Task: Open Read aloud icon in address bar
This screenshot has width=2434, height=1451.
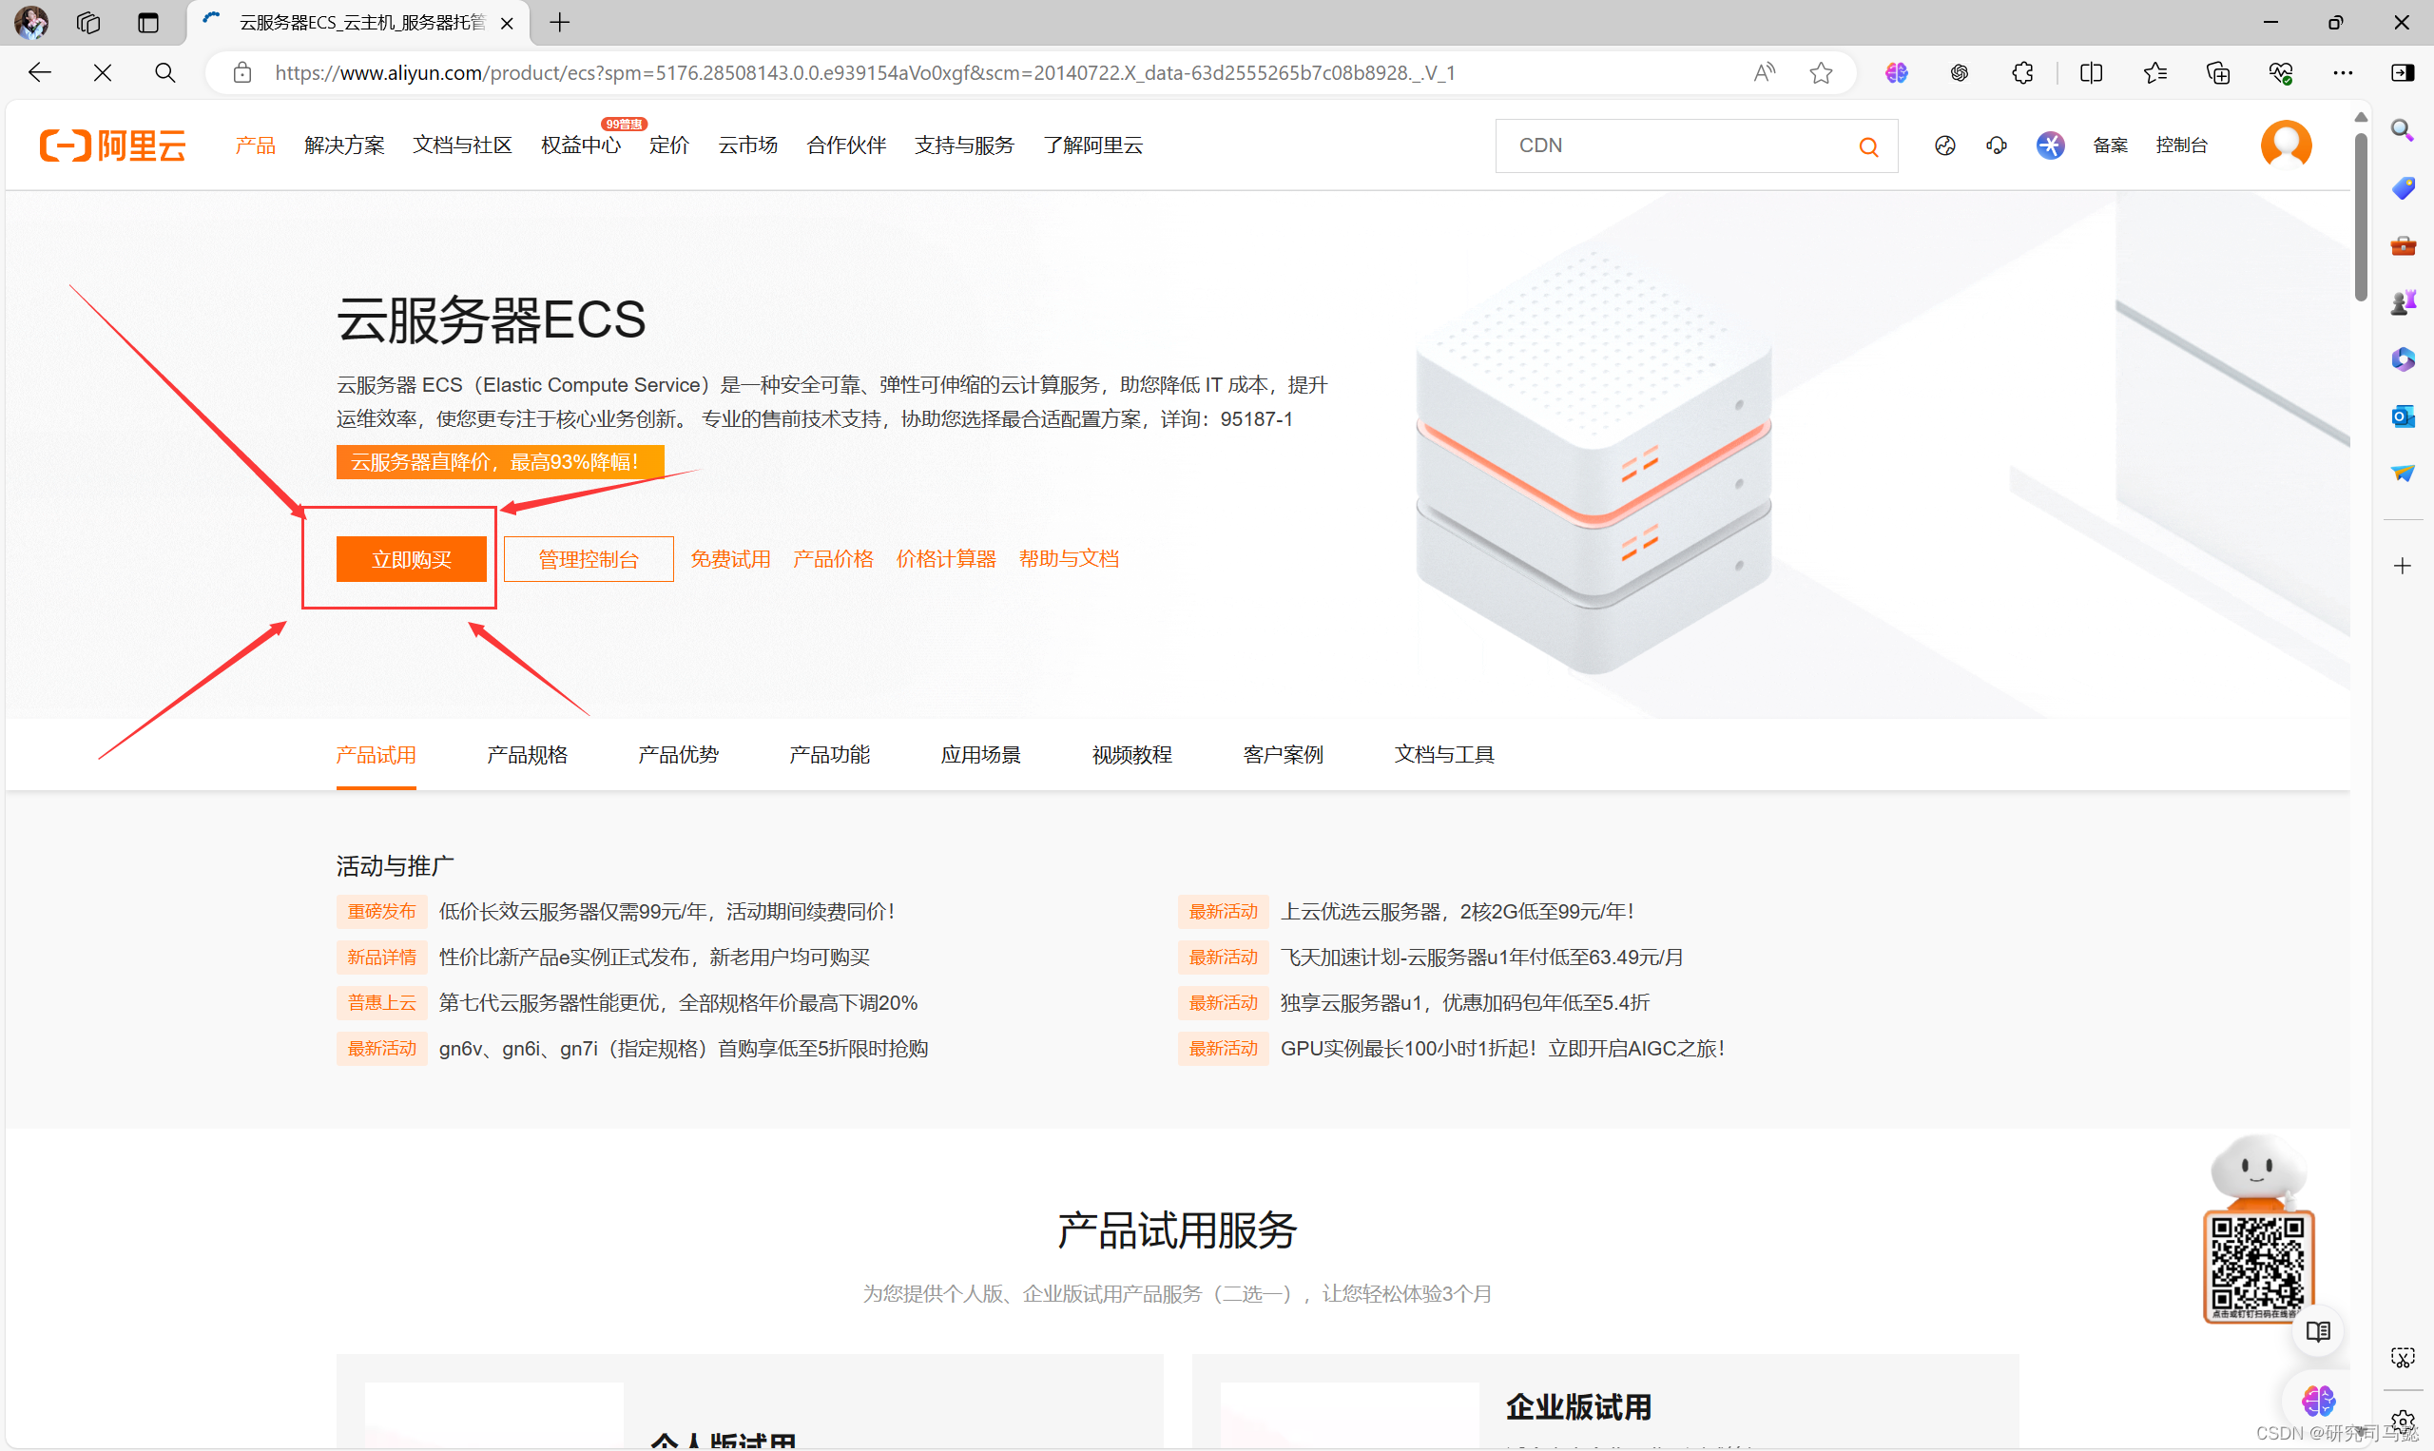Action: coord(1764,72)
